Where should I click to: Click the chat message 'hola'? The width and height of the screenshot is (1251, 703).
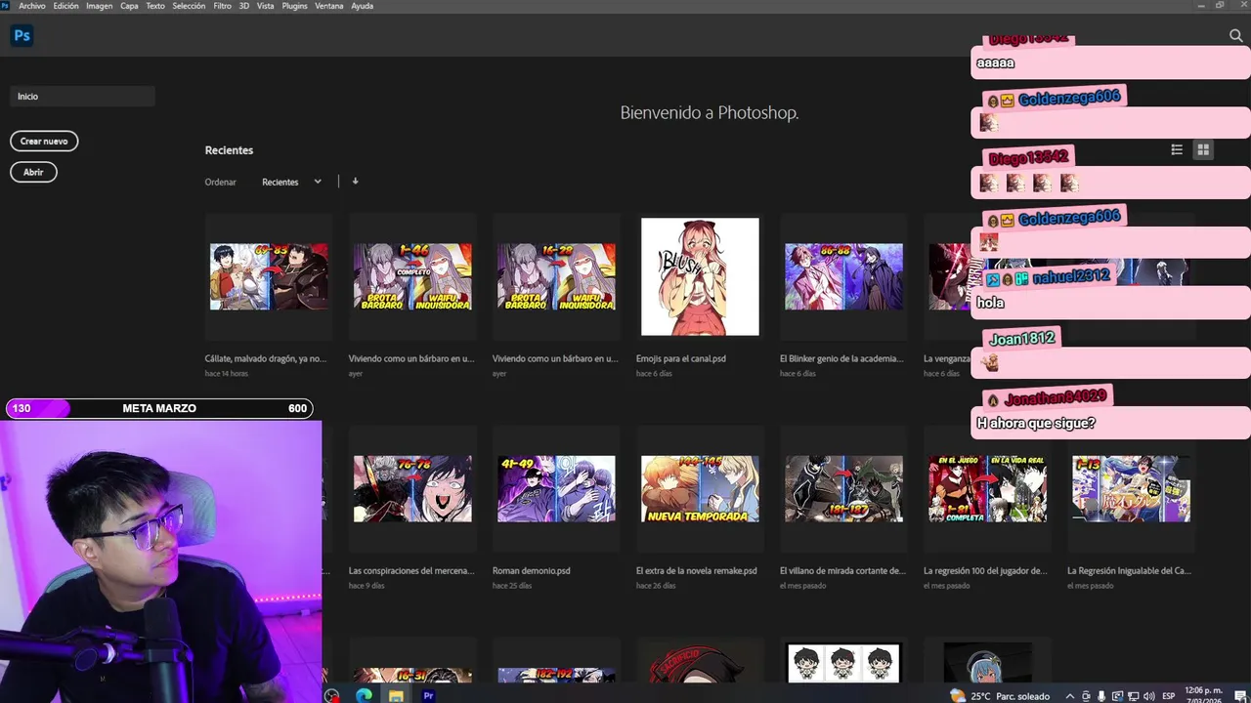coord(990,303)
